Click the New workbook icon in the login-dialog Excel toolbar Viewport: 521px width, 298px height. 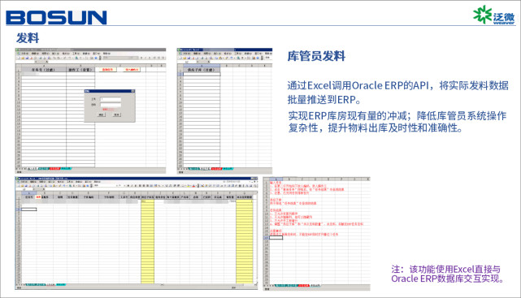coord(19,58)
